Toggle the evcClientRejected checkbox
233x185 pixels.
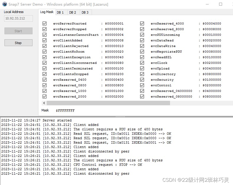[44, 46]
